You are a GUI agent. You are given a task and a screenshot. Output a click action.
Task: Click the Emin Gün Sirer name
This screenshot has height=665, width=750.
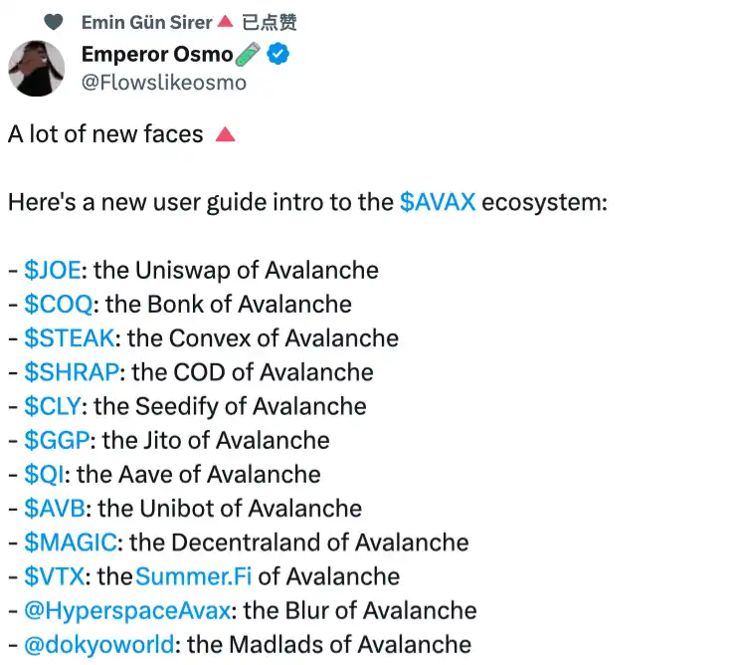(x=146, y=22)
